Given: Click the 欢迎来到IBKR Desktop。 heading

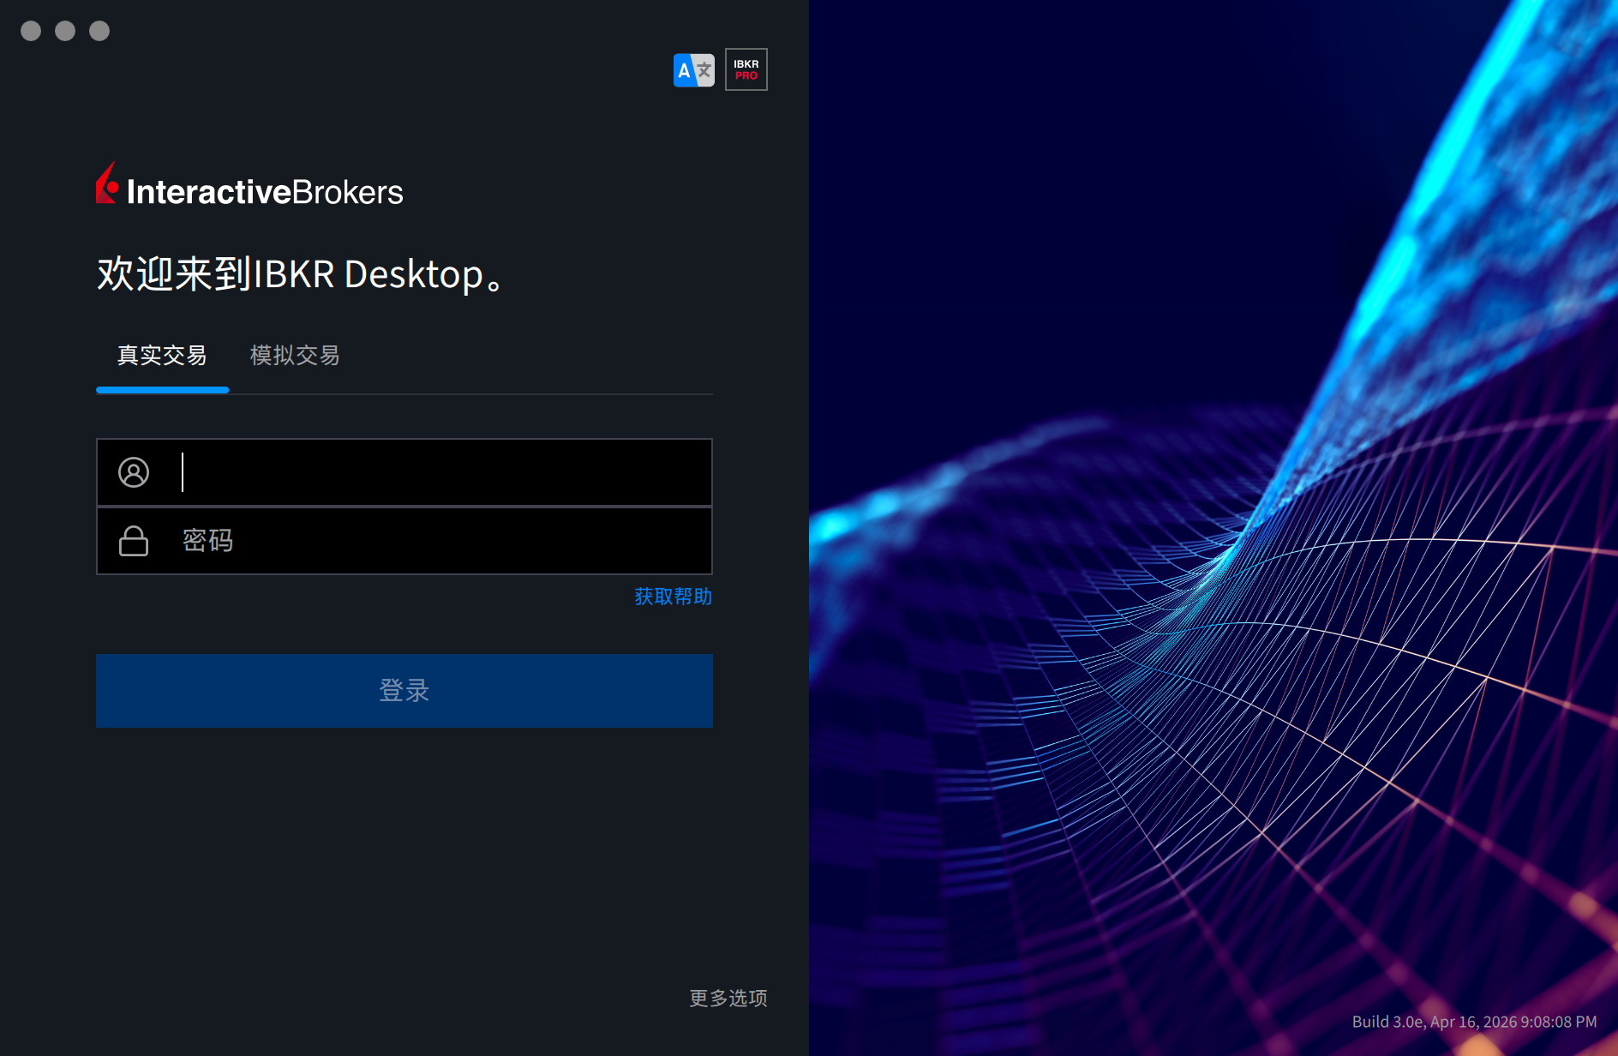Looking at the screenshot, I should [301, 274].
